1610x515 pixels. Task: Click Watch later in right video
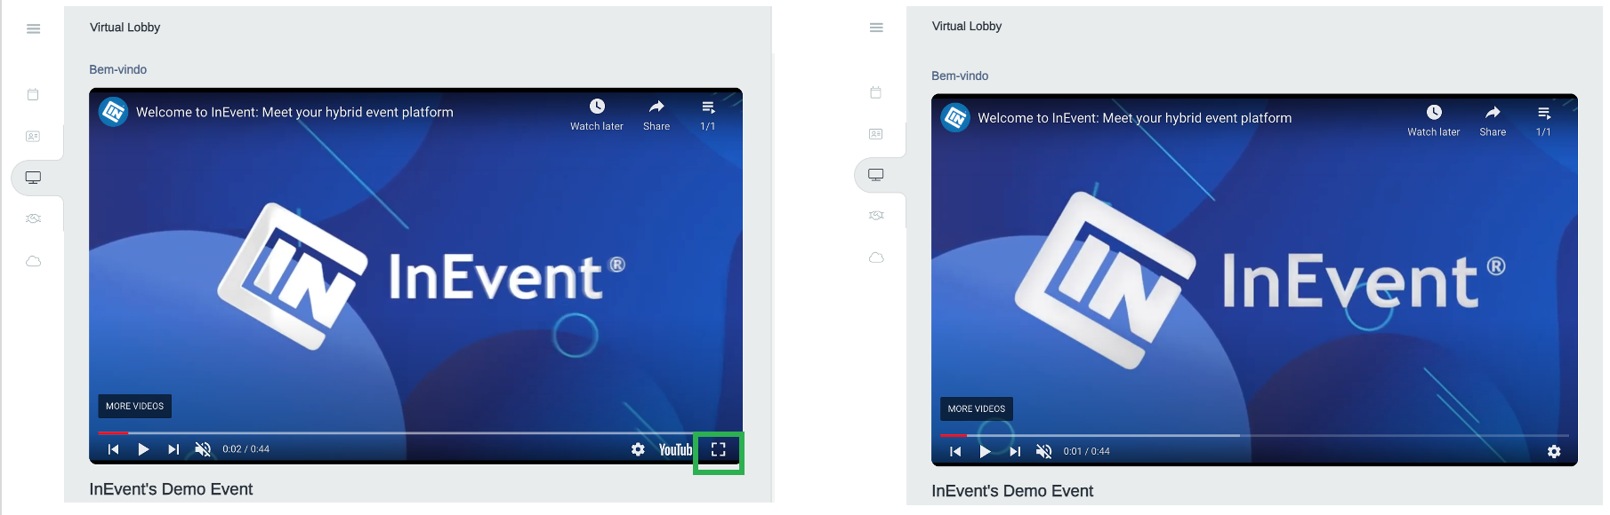(x=1434, y=120)
